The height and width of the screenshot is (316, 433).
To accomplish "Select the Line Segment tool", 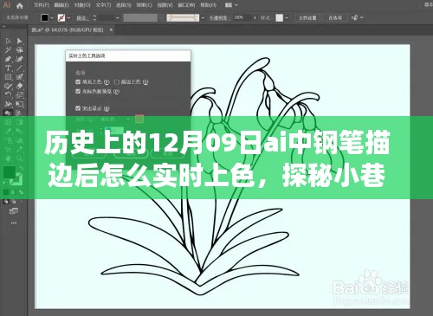I will 19,68.
